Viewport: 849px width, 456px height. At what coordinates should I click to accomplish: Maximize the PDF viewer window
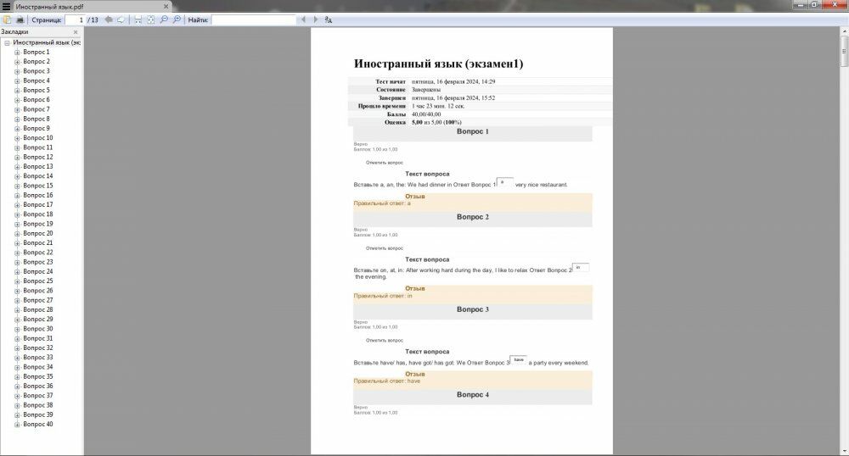[x=814, y=5]
